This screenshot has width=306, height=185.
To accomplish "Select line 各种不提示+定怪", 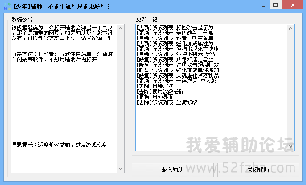I will pyautogui.click(x=176, y=54).
